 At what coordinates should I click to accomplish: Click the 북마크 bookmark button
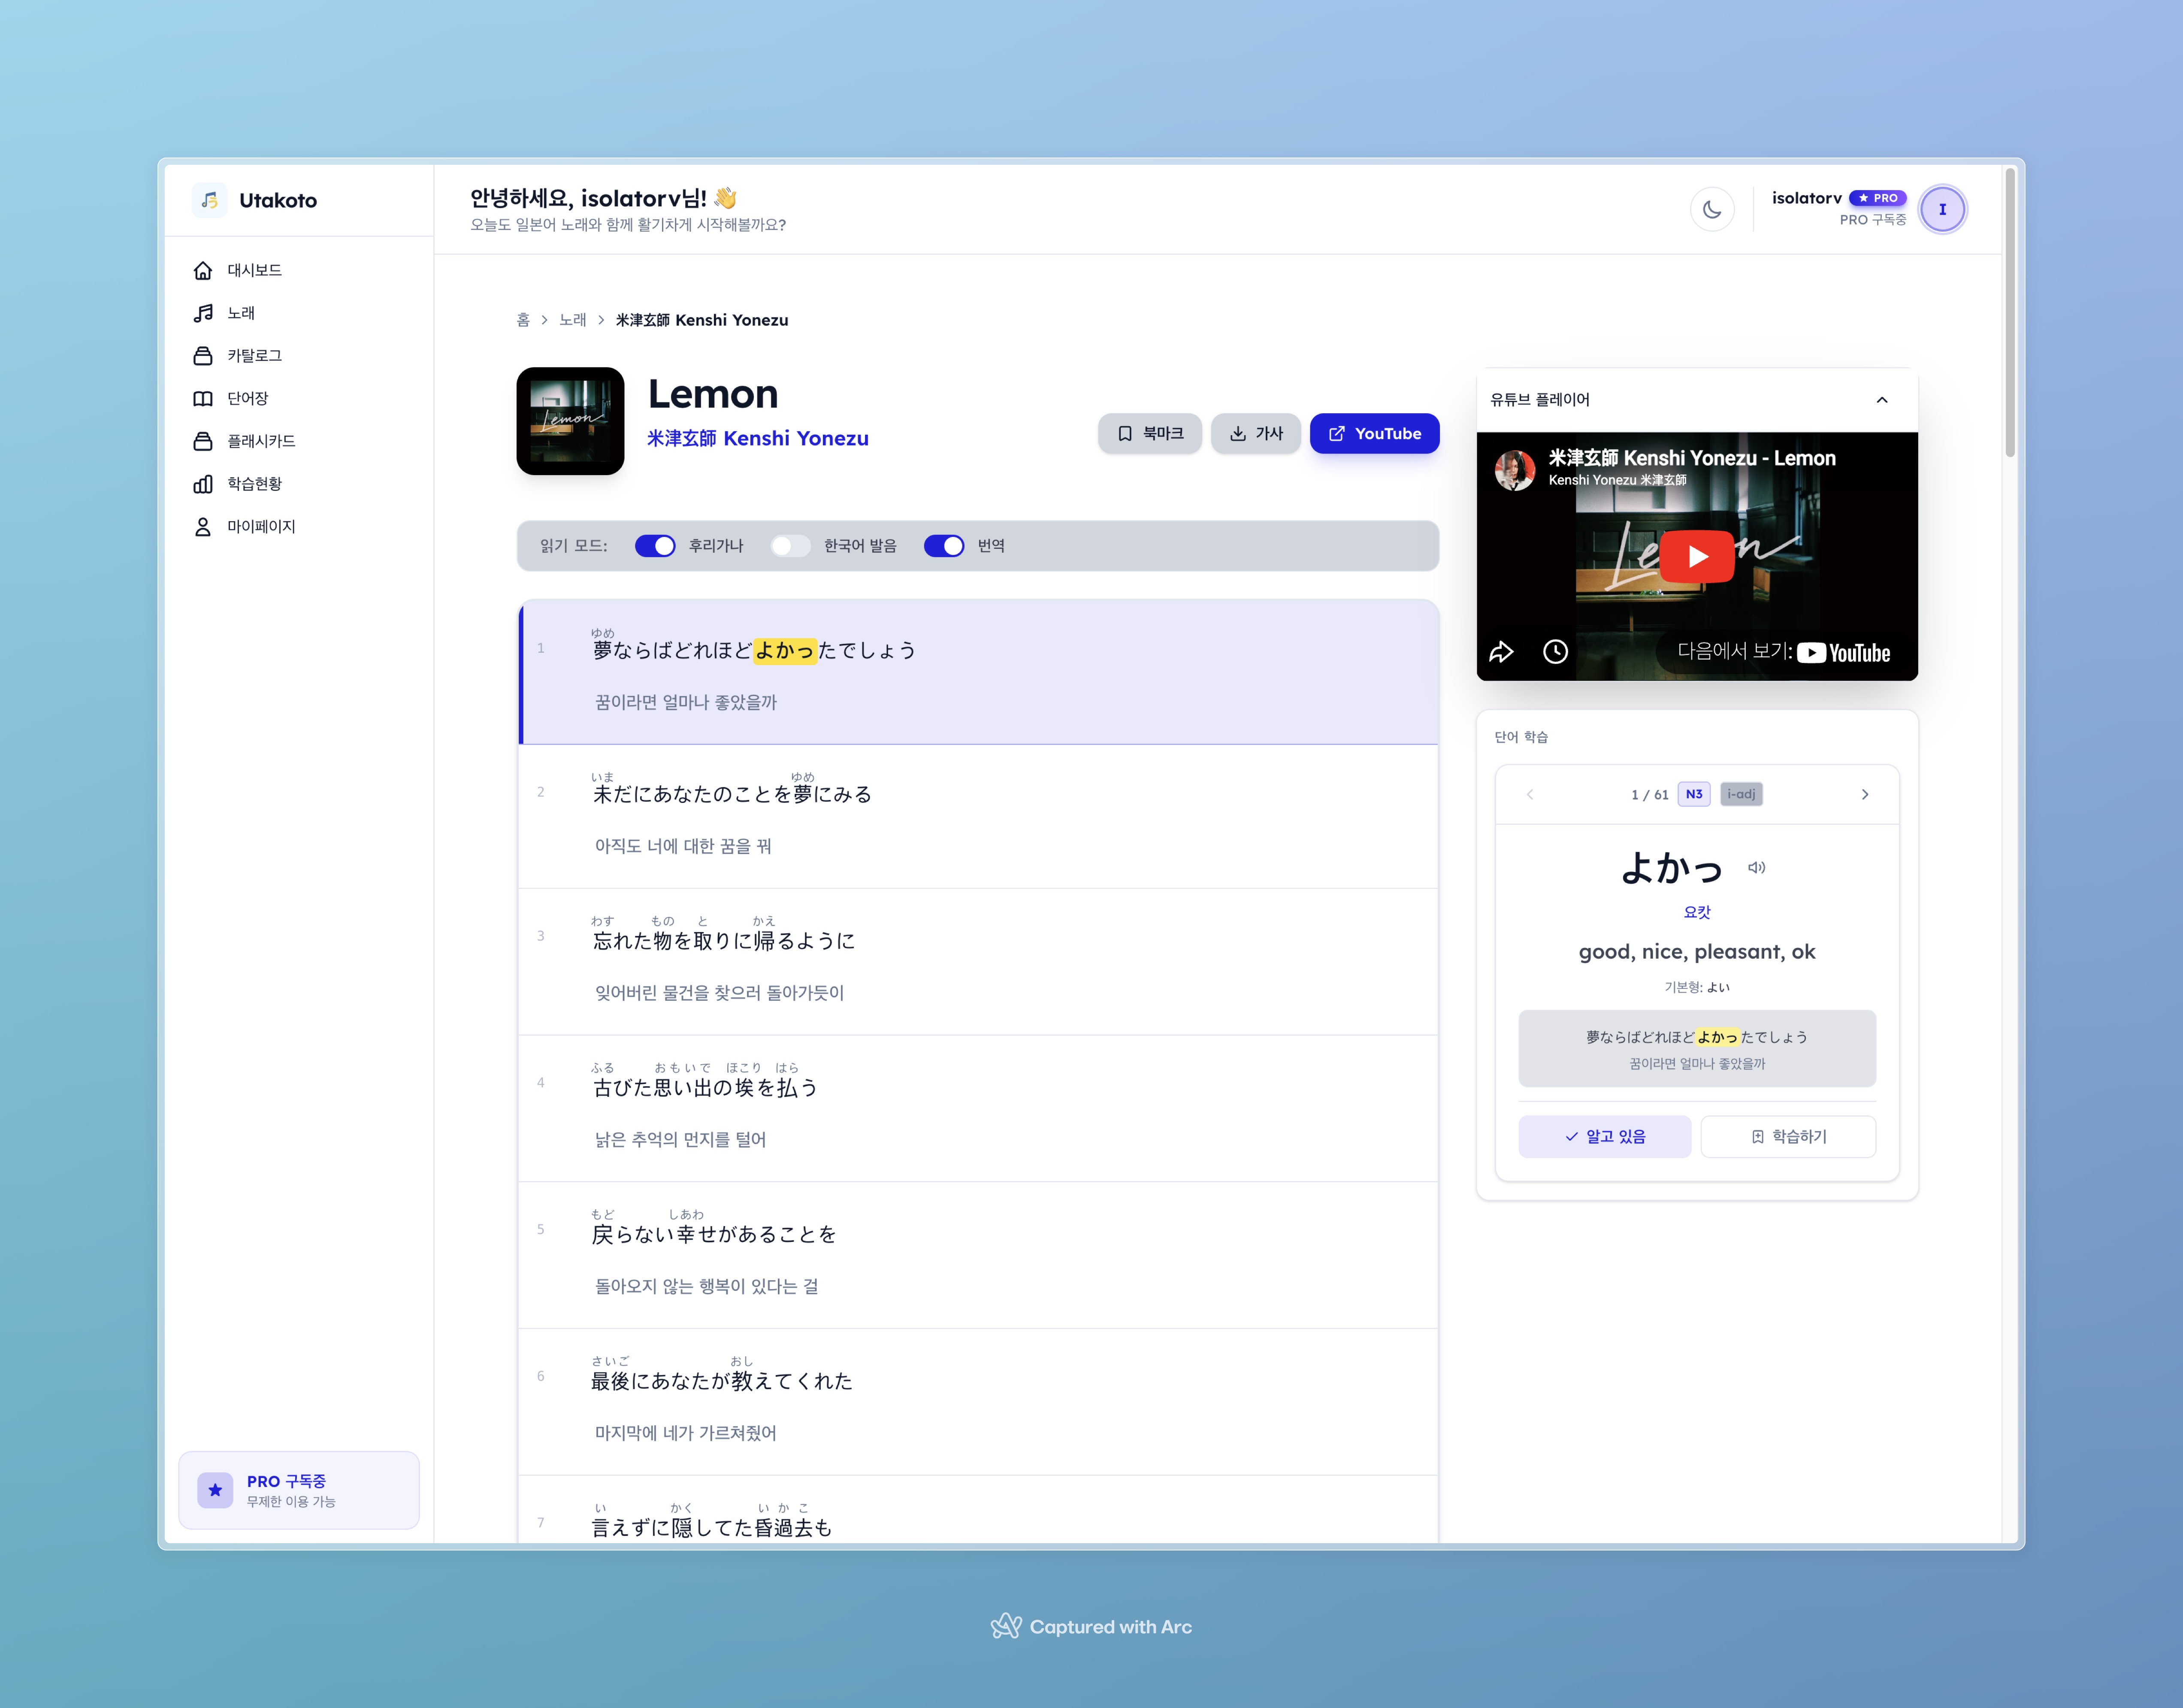tap(1149, 433)
